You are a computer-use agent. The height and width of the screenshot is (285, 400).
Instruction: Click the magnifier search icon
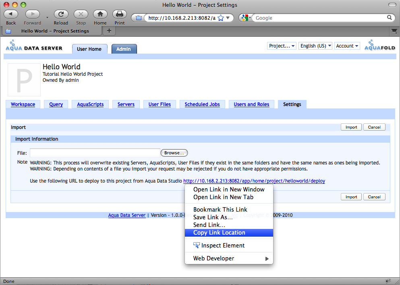[389, 18]
